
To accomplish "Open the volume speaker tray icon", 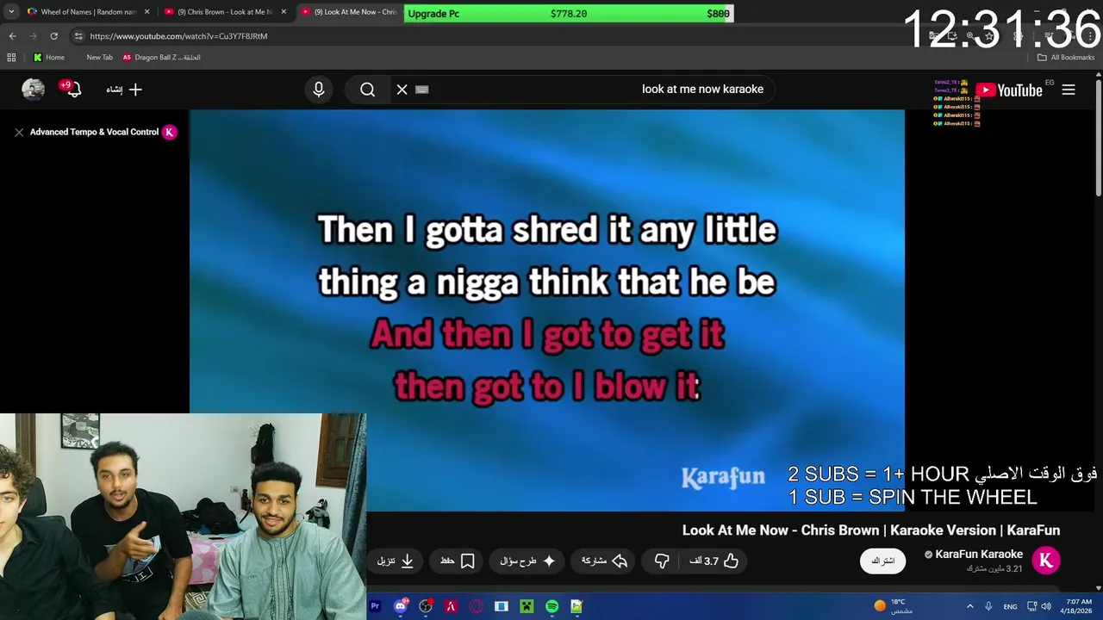I will tap(1046, 606).
